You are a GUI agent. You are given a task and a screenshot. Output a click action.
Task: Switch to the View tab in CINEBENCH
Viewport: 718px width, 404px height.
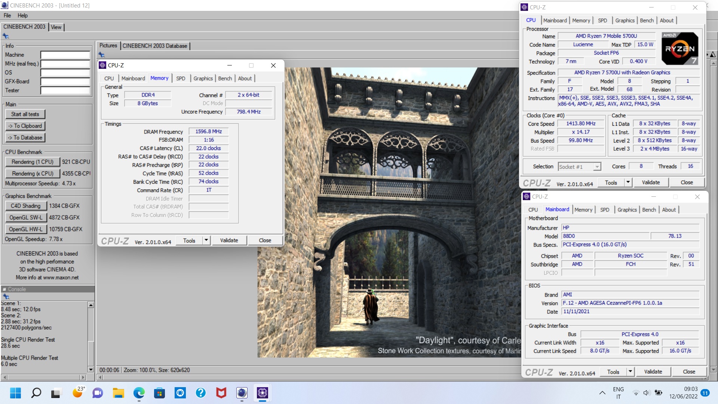56,27
